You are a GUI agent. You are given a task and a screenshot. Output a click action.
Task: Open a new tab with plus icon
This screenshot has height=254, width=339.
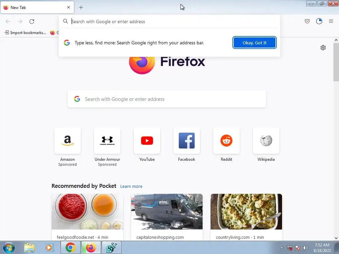tap(81, 8)
